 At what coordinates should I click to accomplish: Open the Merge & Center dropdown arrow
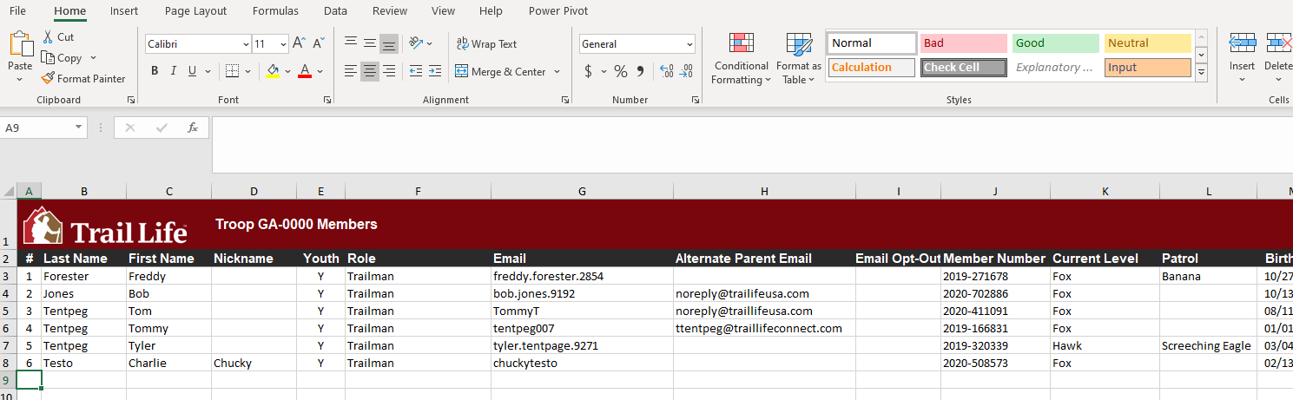(x=557, y=72)
